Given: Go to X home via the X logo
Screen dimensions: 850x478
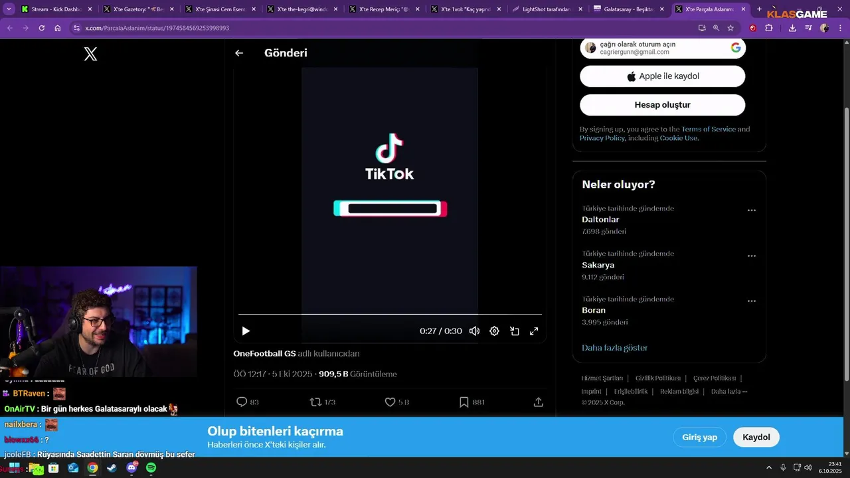Looking at the screenshot, I should pyautogui.click(x=91, y=54).
